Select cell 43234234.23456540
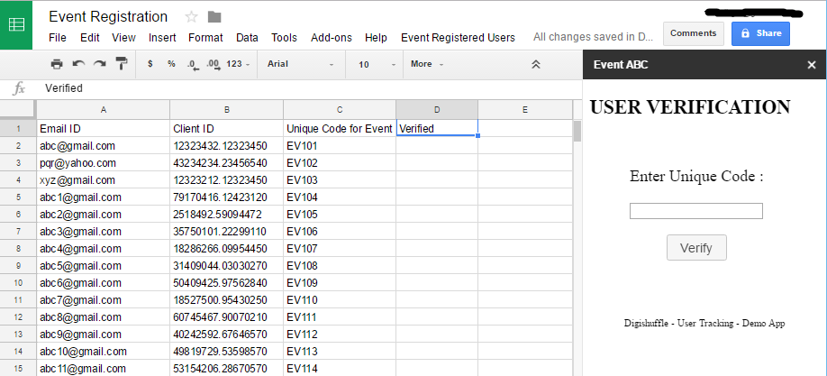 pyautogui.click(x=227, y=163)
